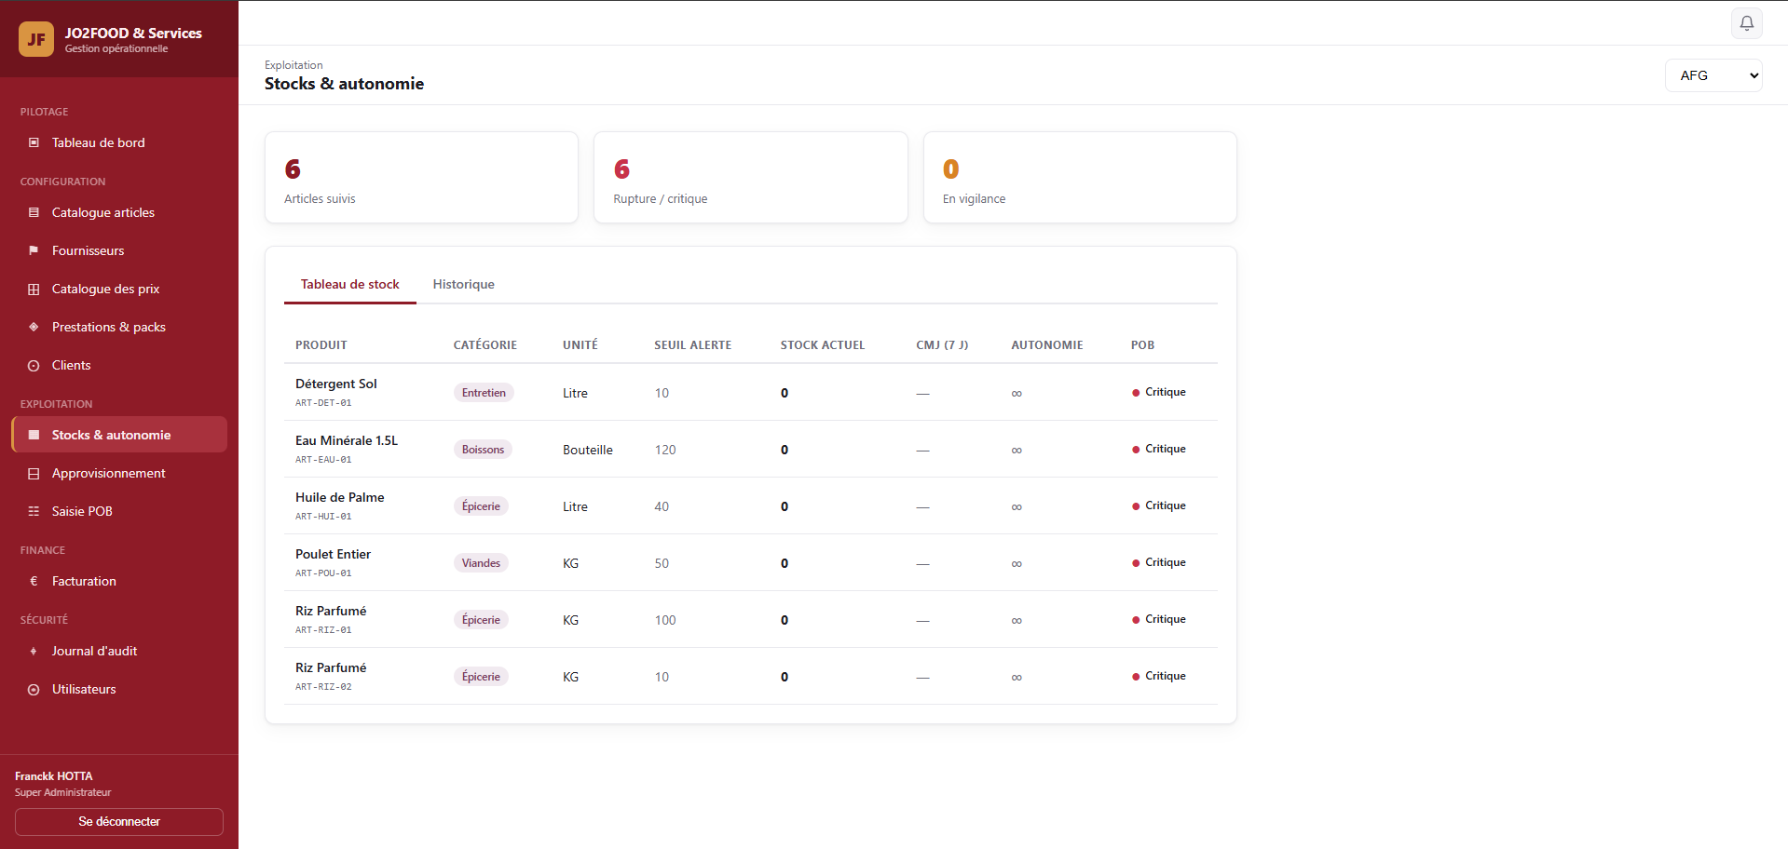
Task: Click the notification bell icon
Action: (x=1746, y=23)
